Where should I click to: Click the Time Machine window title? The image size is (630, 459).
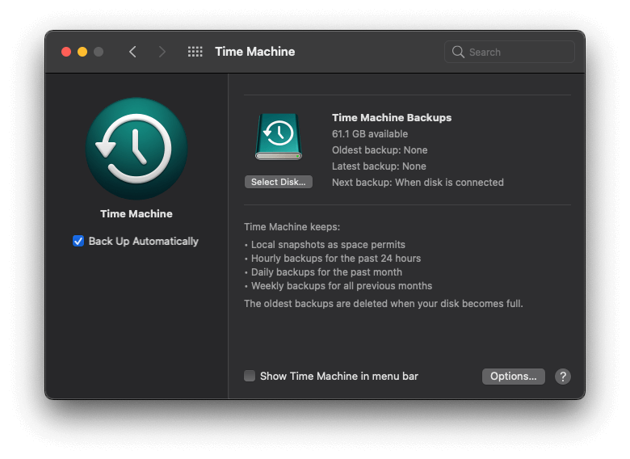pyautogui.click(x=255, y=52)
